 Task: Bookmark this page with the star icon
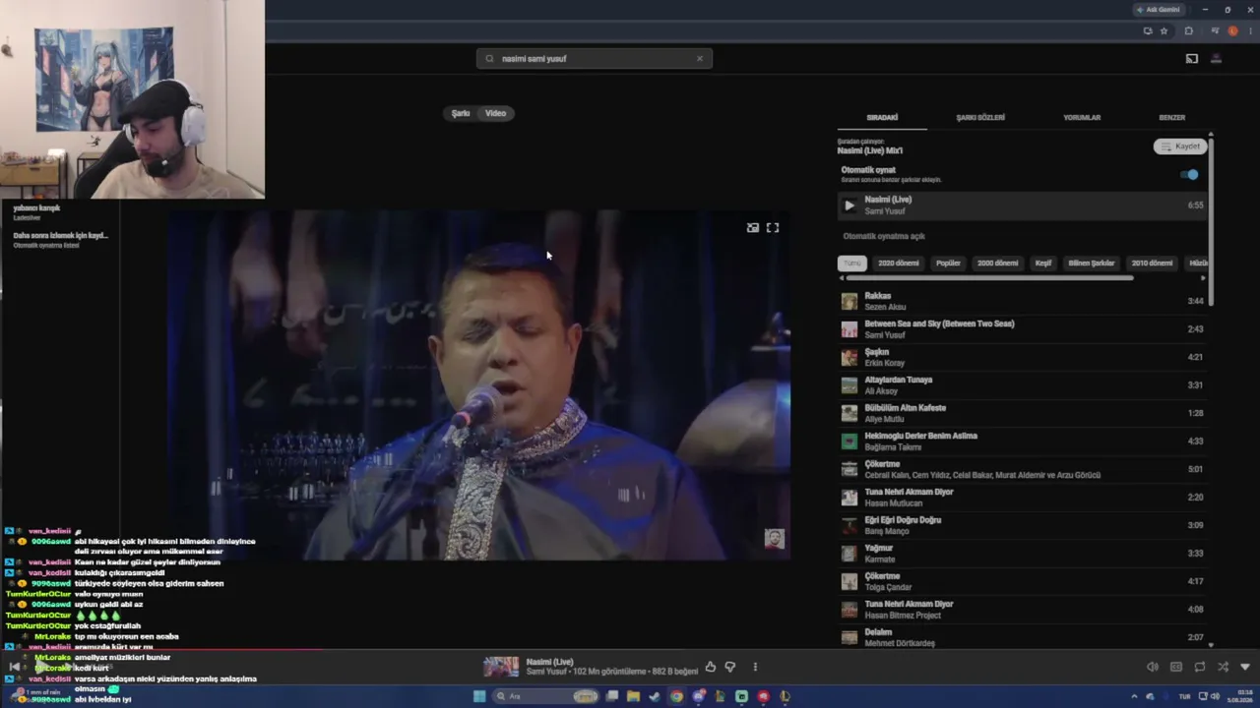click(1164, 30)
